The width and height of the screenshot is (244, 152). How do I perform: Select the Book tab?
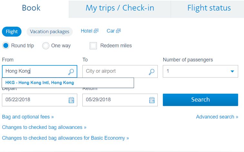tap(31, 8)
